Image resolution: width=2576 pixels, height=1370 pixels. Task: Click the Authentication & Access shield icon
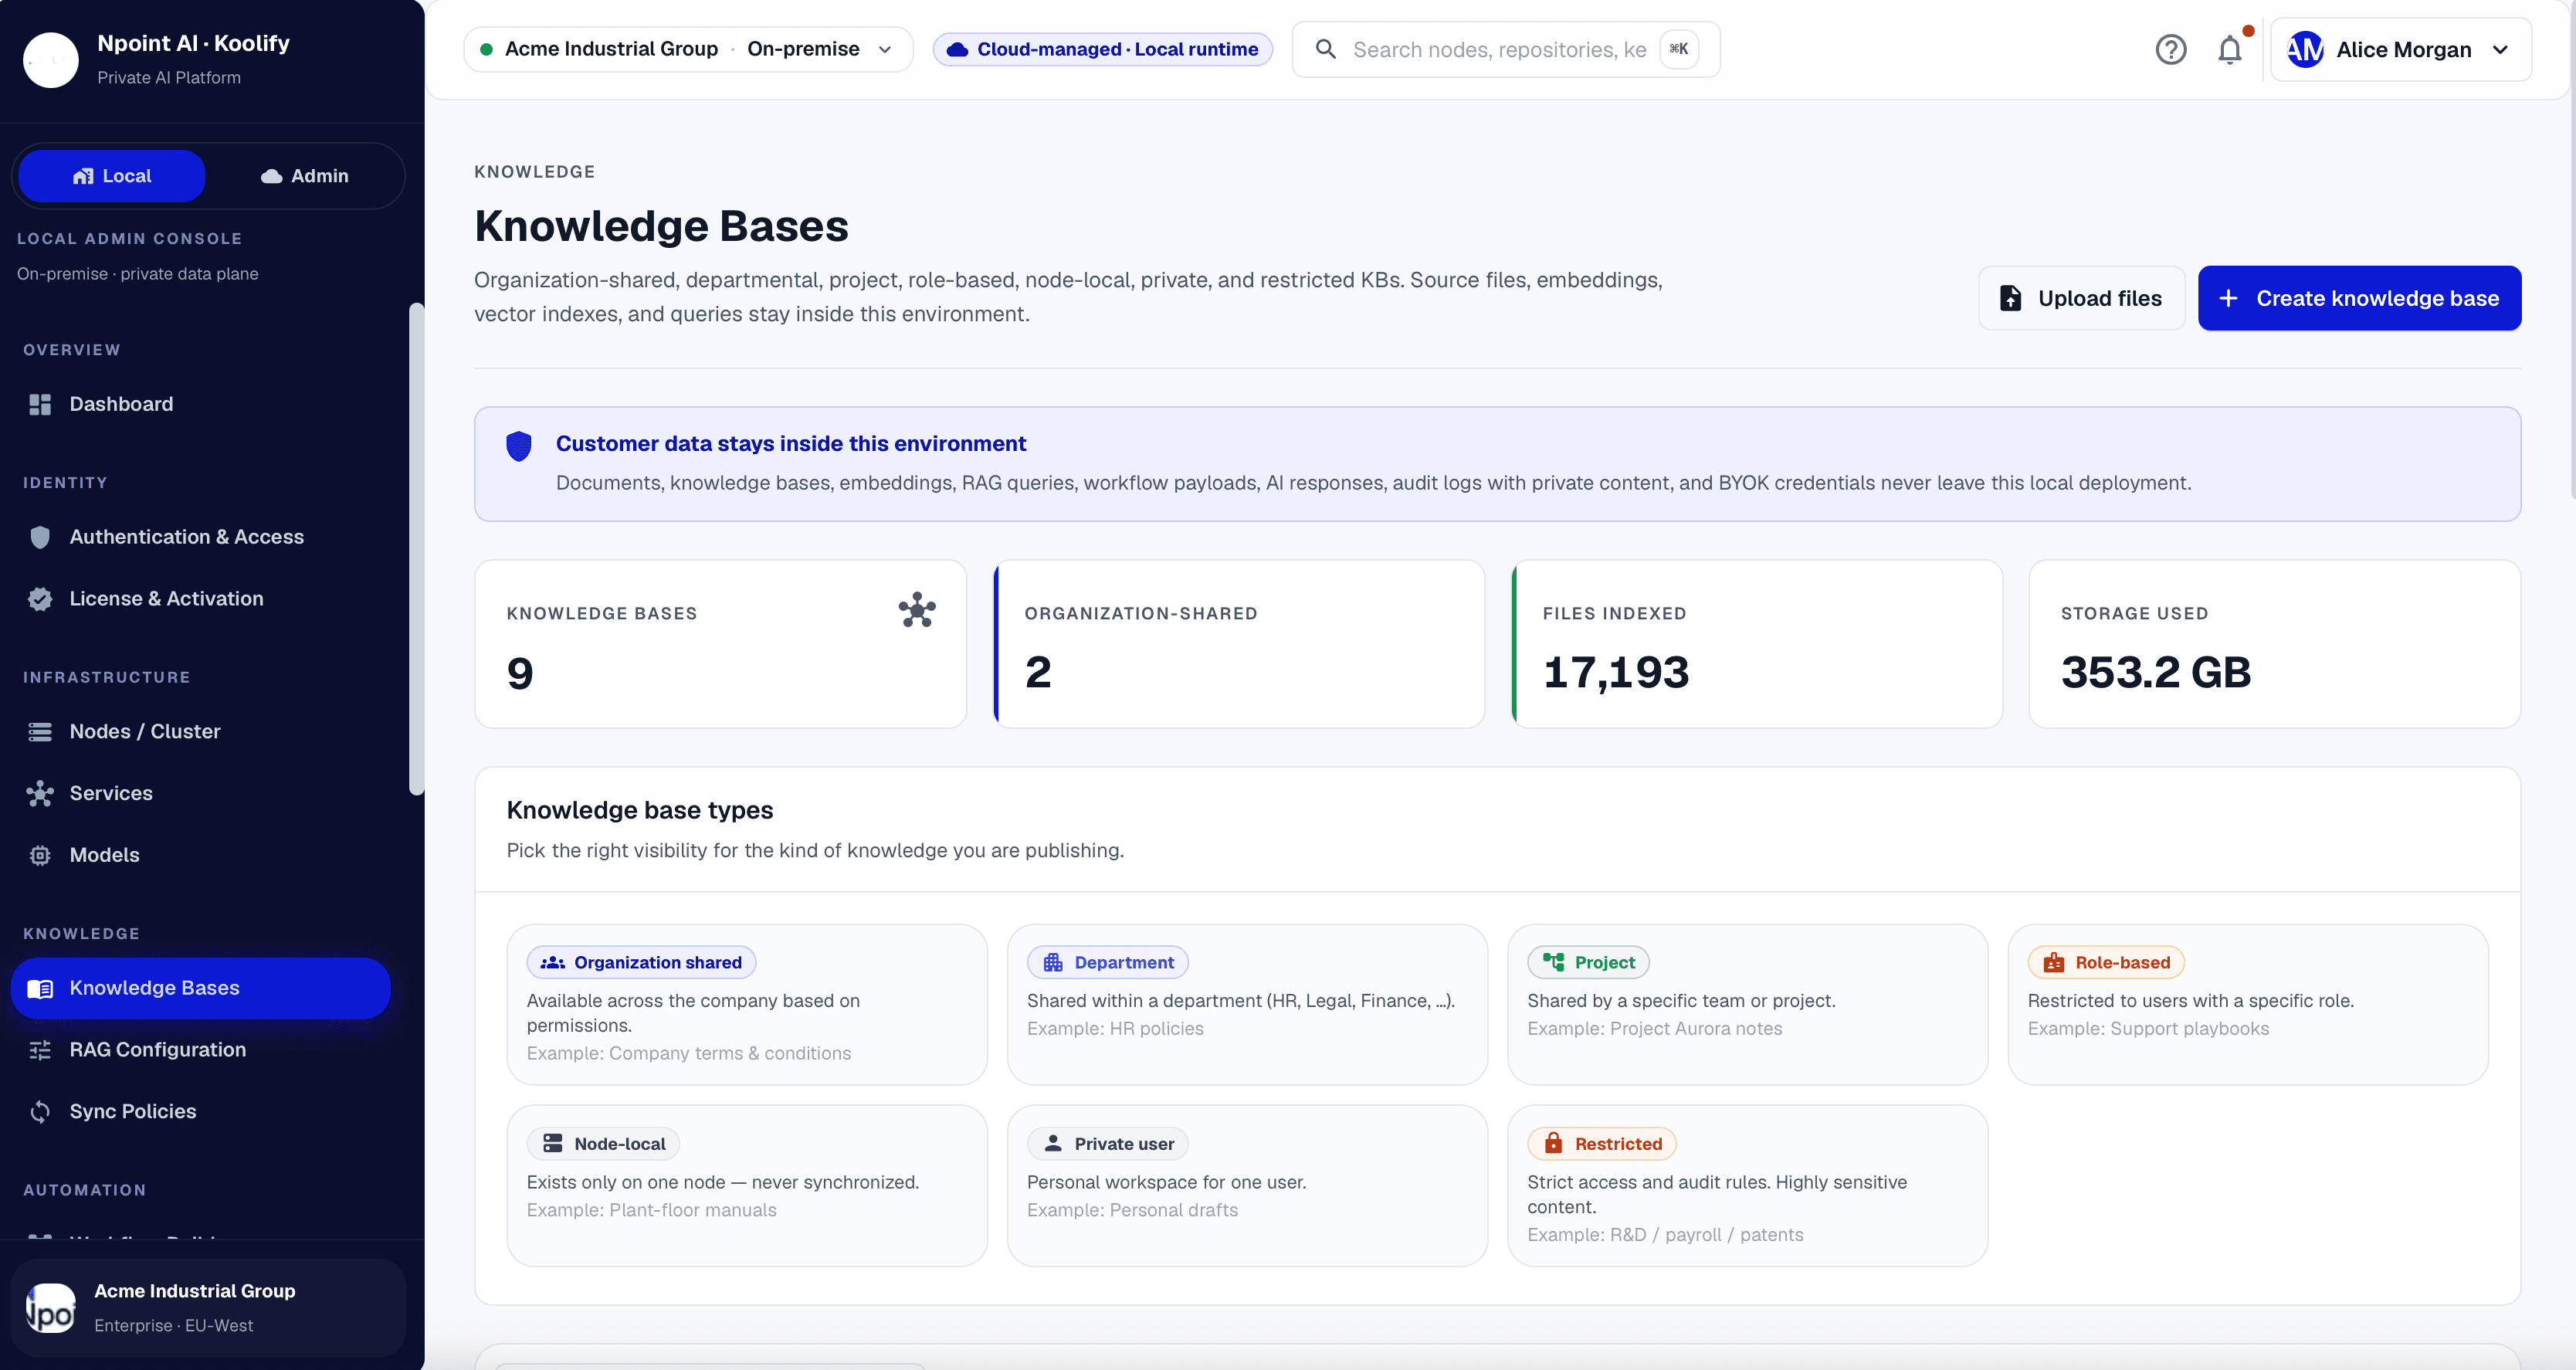tap(40, 537)
